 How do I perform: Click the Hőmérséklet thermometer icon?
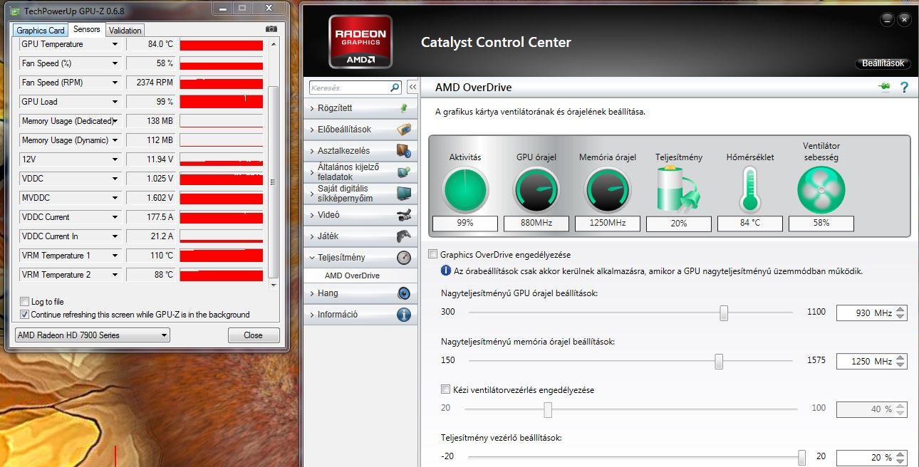749,189
